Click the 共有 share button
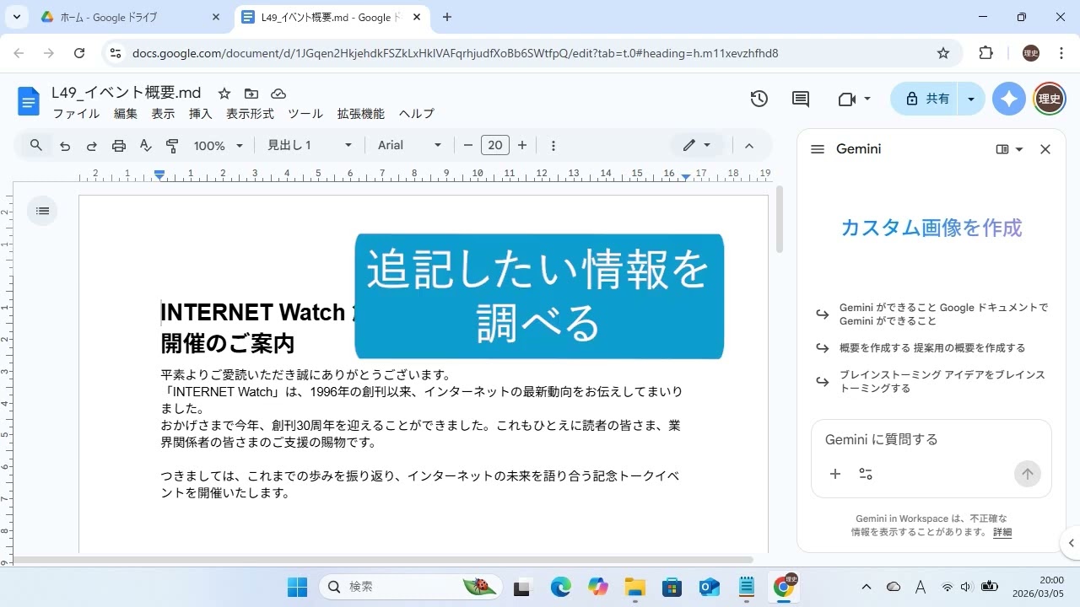1080x607 pixels. [926, 99]
